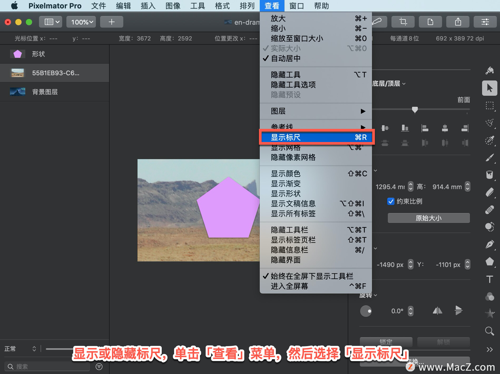The image size is (500, 374).
Task: Select the Style paint tool
Action: [489, 70]
